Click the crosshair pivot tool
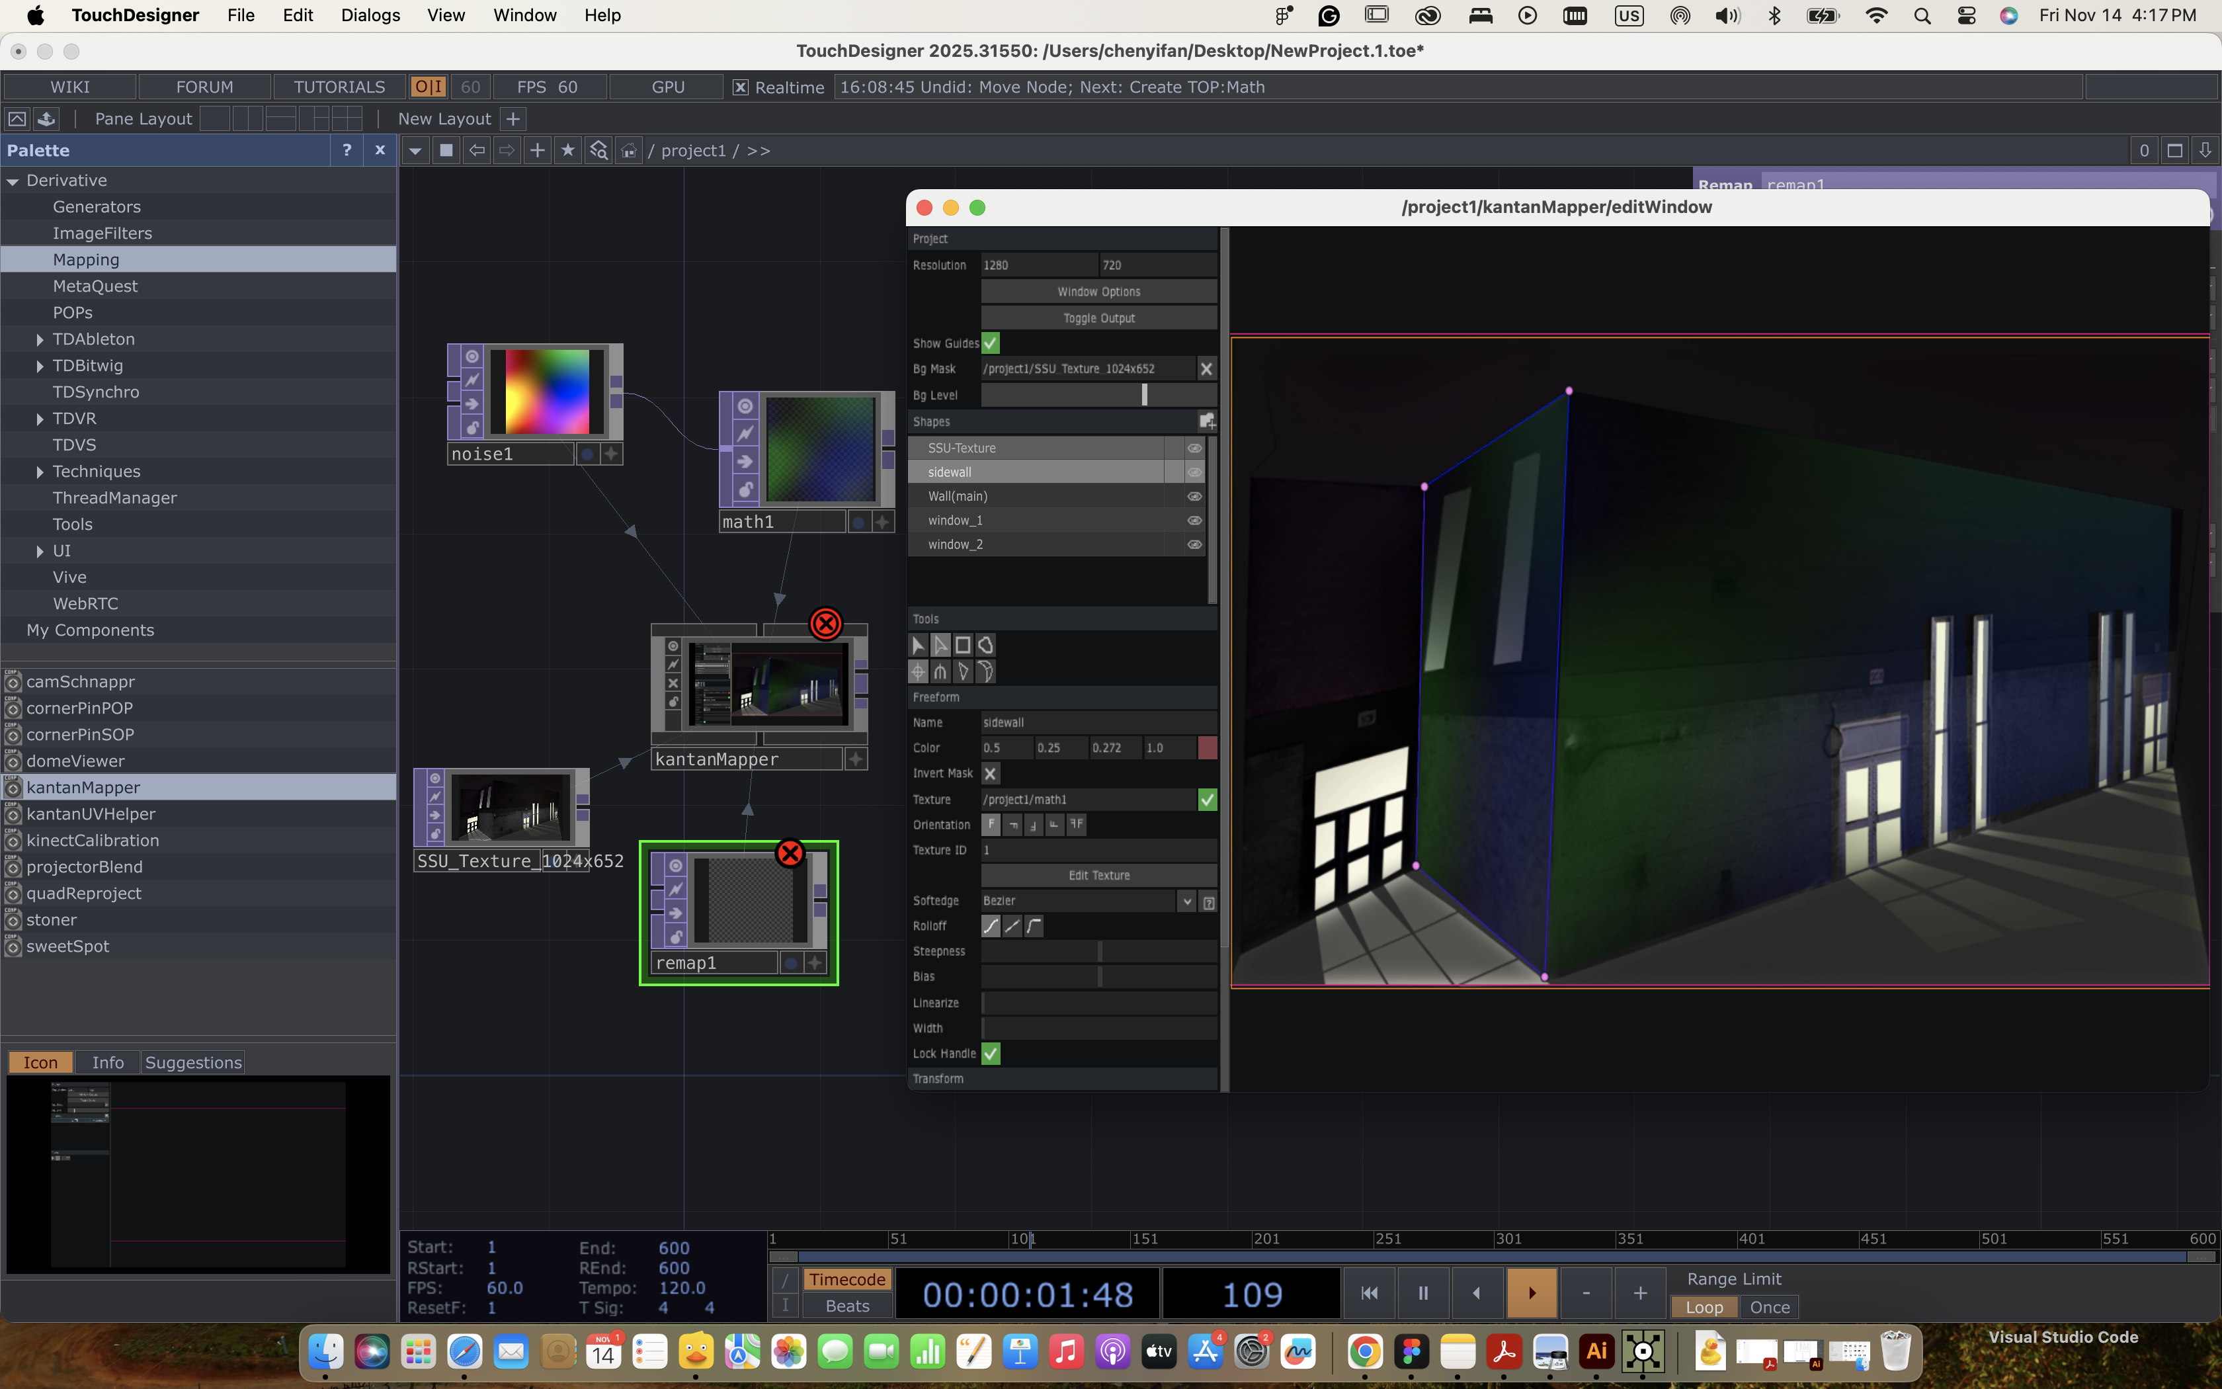The height and width of the screenshot is (1389, 2222). [x=917, y=671]
